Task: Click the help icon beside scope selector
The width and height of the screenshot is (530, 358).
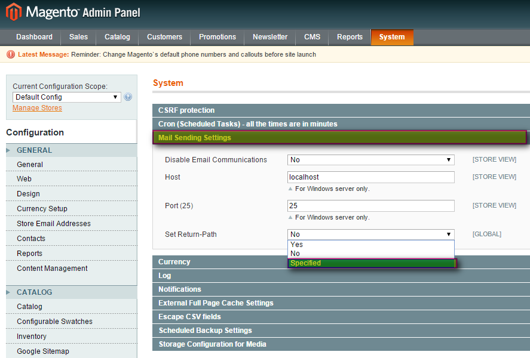Action: (128, 97)
